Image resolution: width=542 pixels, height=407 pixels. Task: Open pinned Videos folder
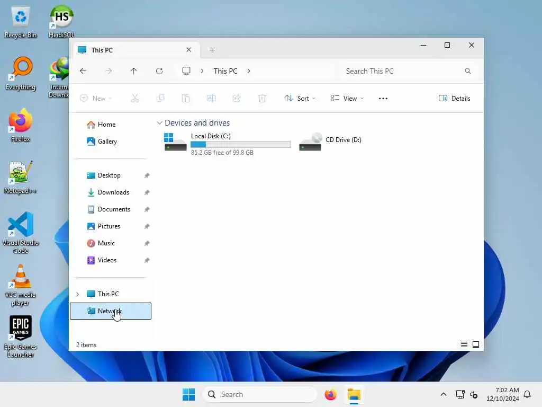pos(107,260)
